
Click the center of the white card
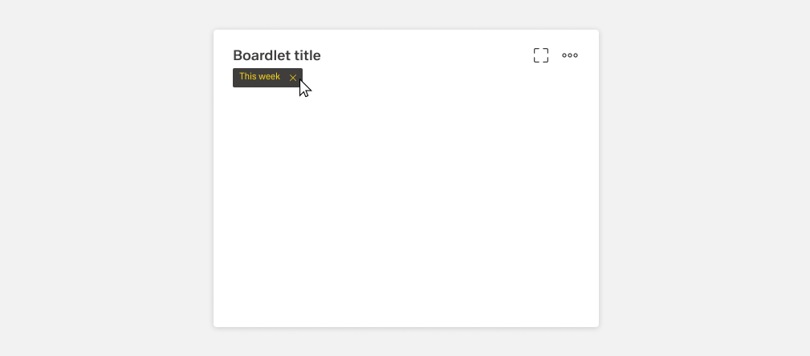coord(405,179)
